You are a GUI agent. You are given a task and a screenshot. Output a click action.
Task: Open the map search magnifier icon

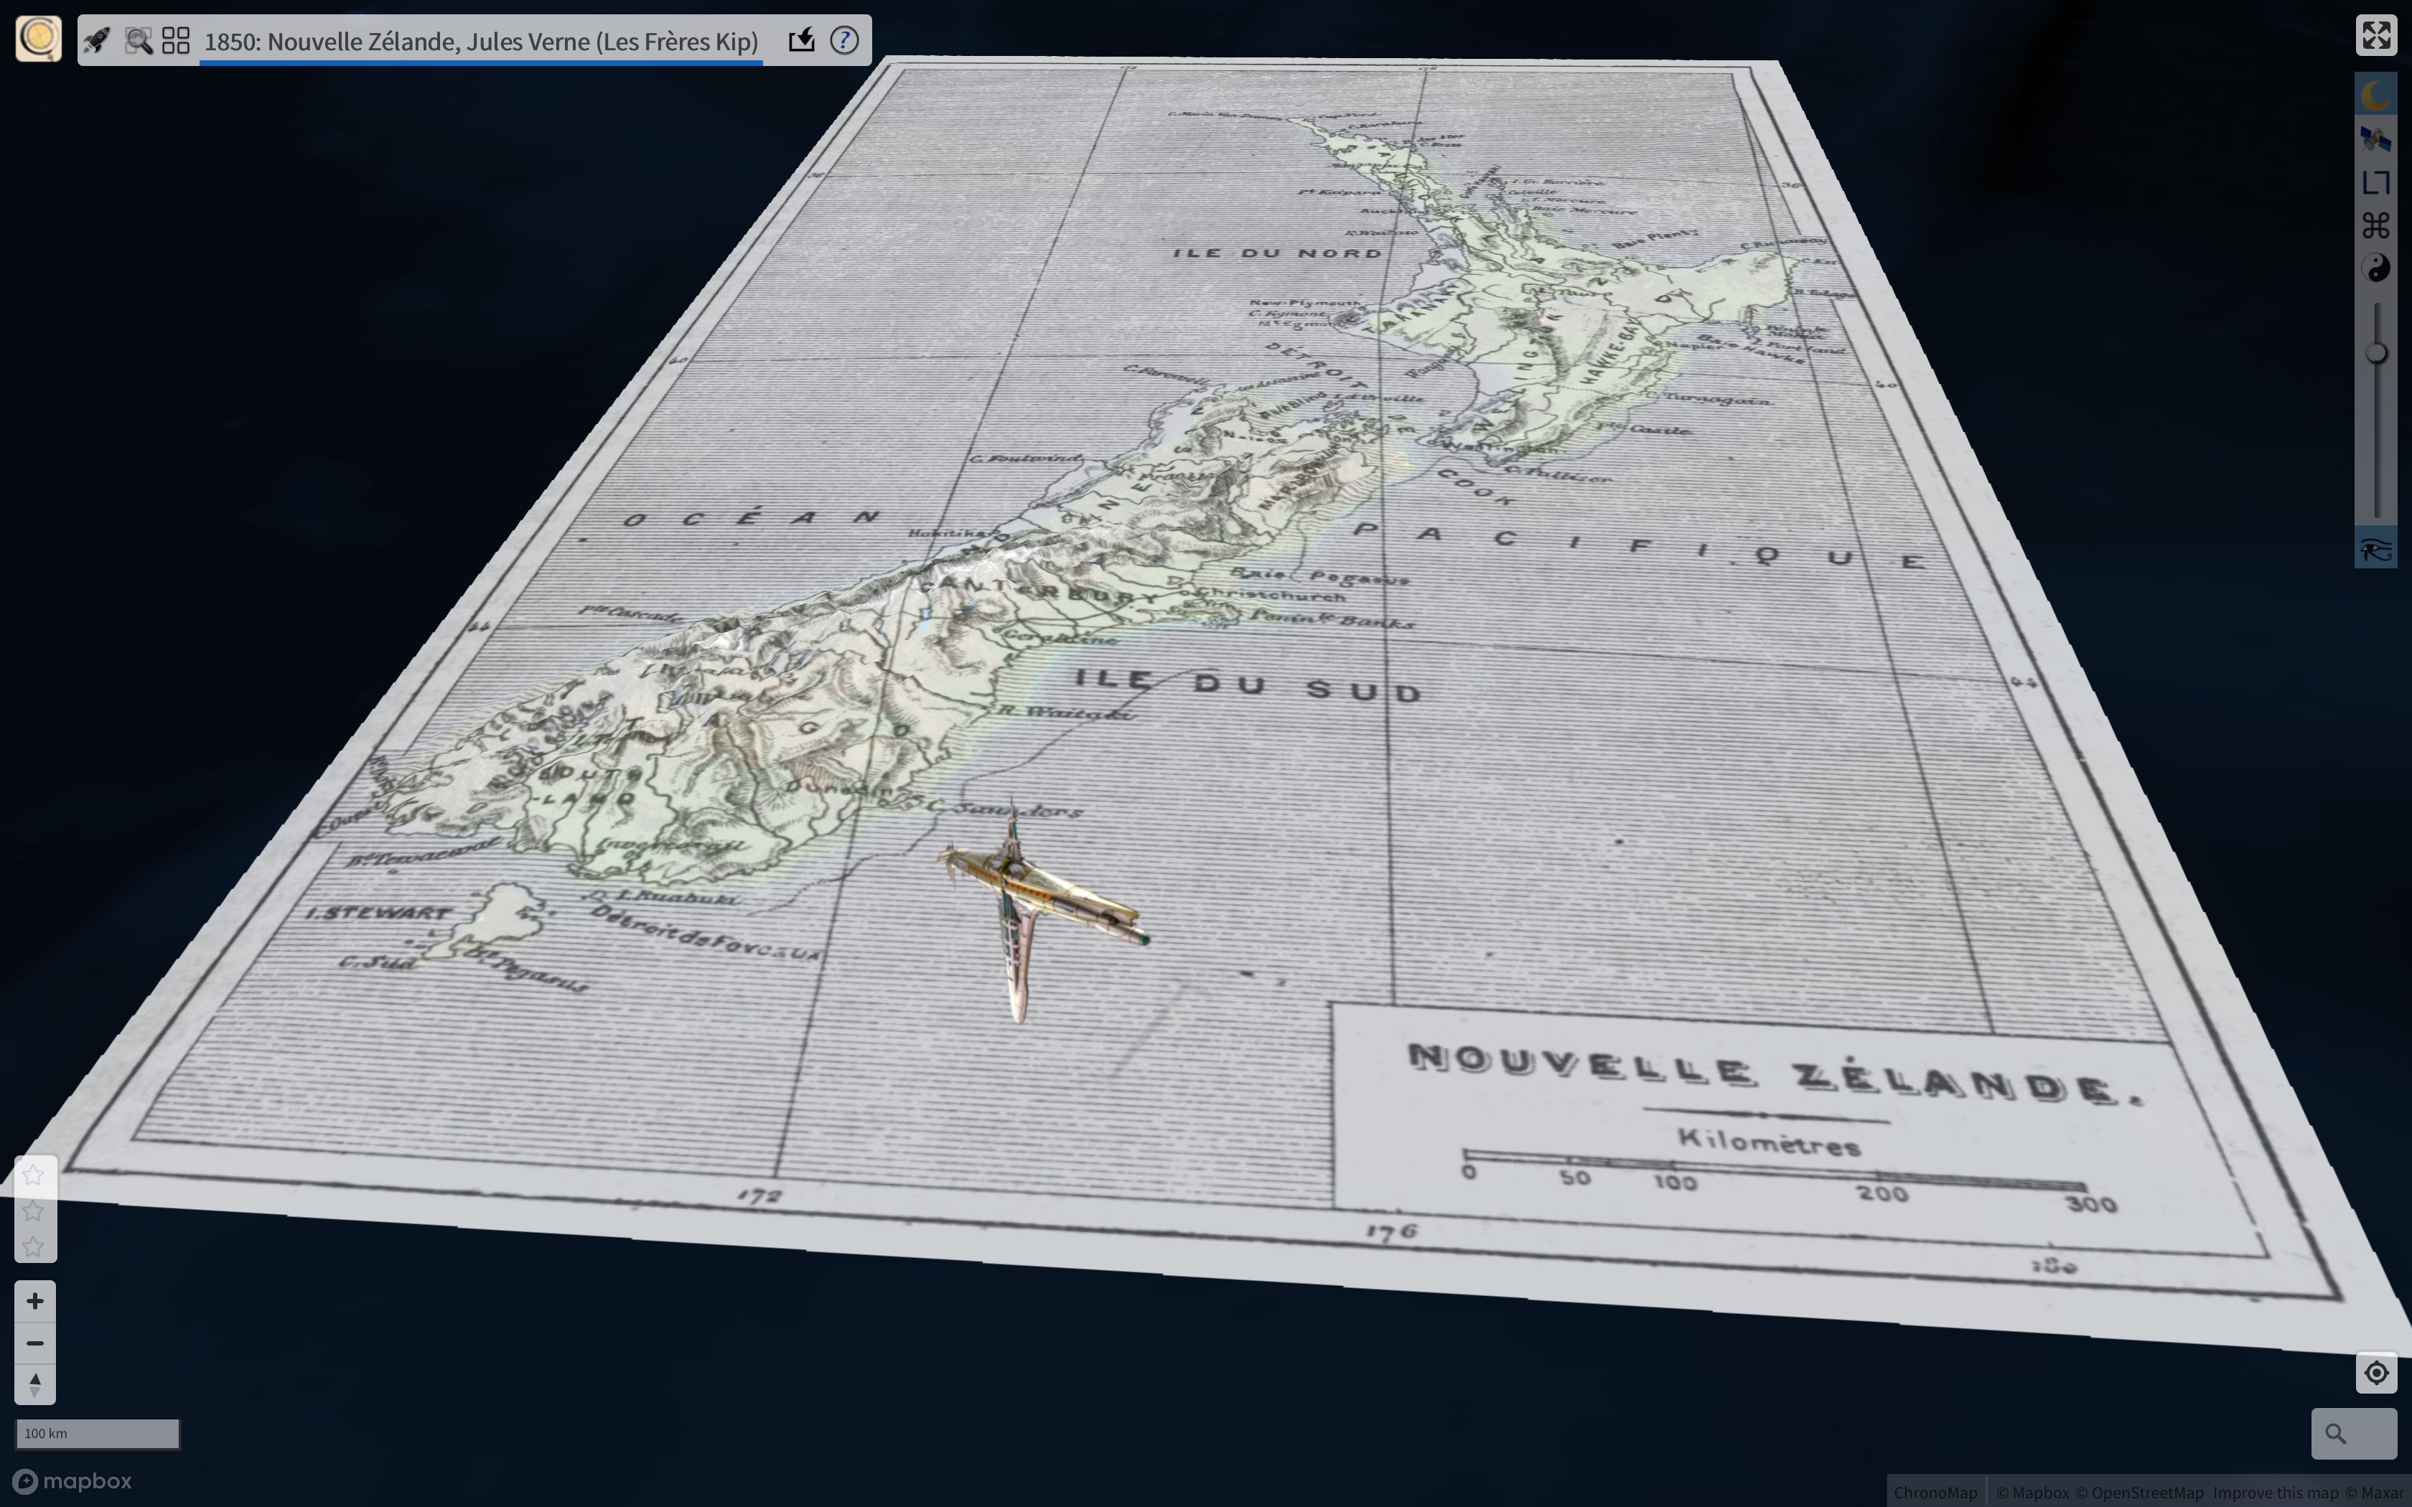(138, 41)
